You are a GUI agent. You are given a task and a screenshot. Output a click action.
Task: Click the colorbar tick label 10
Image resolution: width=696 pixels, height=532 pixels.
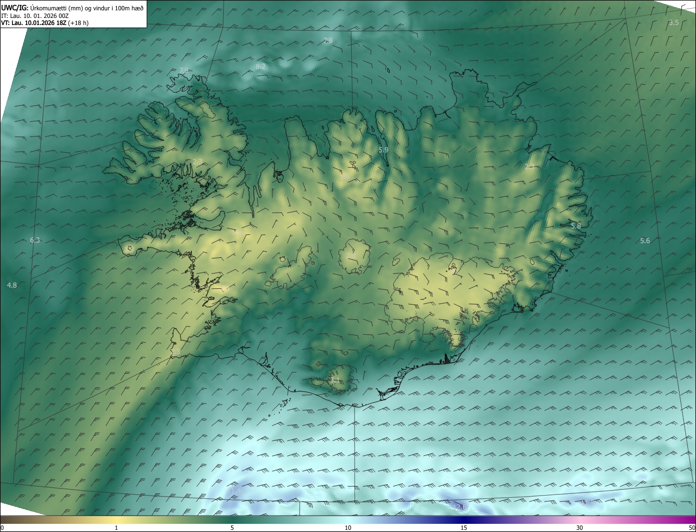tap(348, 528)
